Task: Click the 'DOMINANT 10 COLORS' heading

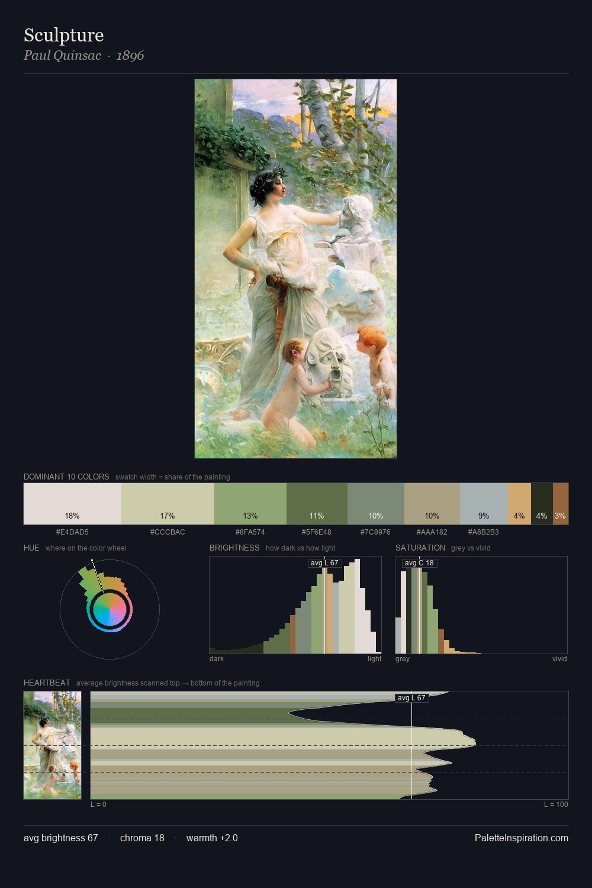Action: pos(66,477)
